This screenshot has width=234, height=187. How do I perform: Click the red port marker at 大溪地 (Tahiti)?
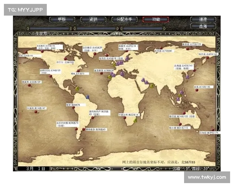(36, 112)
